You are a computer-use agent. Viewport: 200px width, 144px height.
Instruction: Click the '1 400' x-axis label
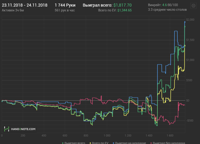point(149,136)
